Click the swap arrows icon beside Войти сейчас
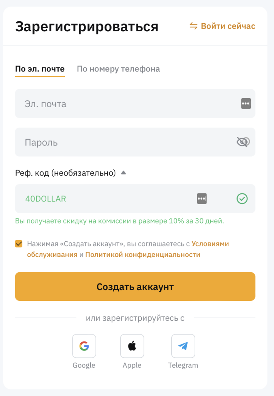 193,26
